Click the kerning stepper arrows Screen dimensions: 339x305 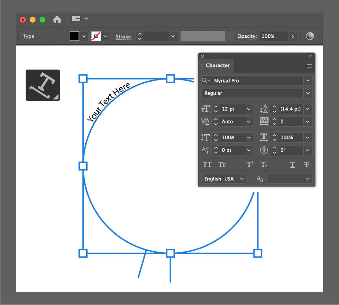point(216,121)
